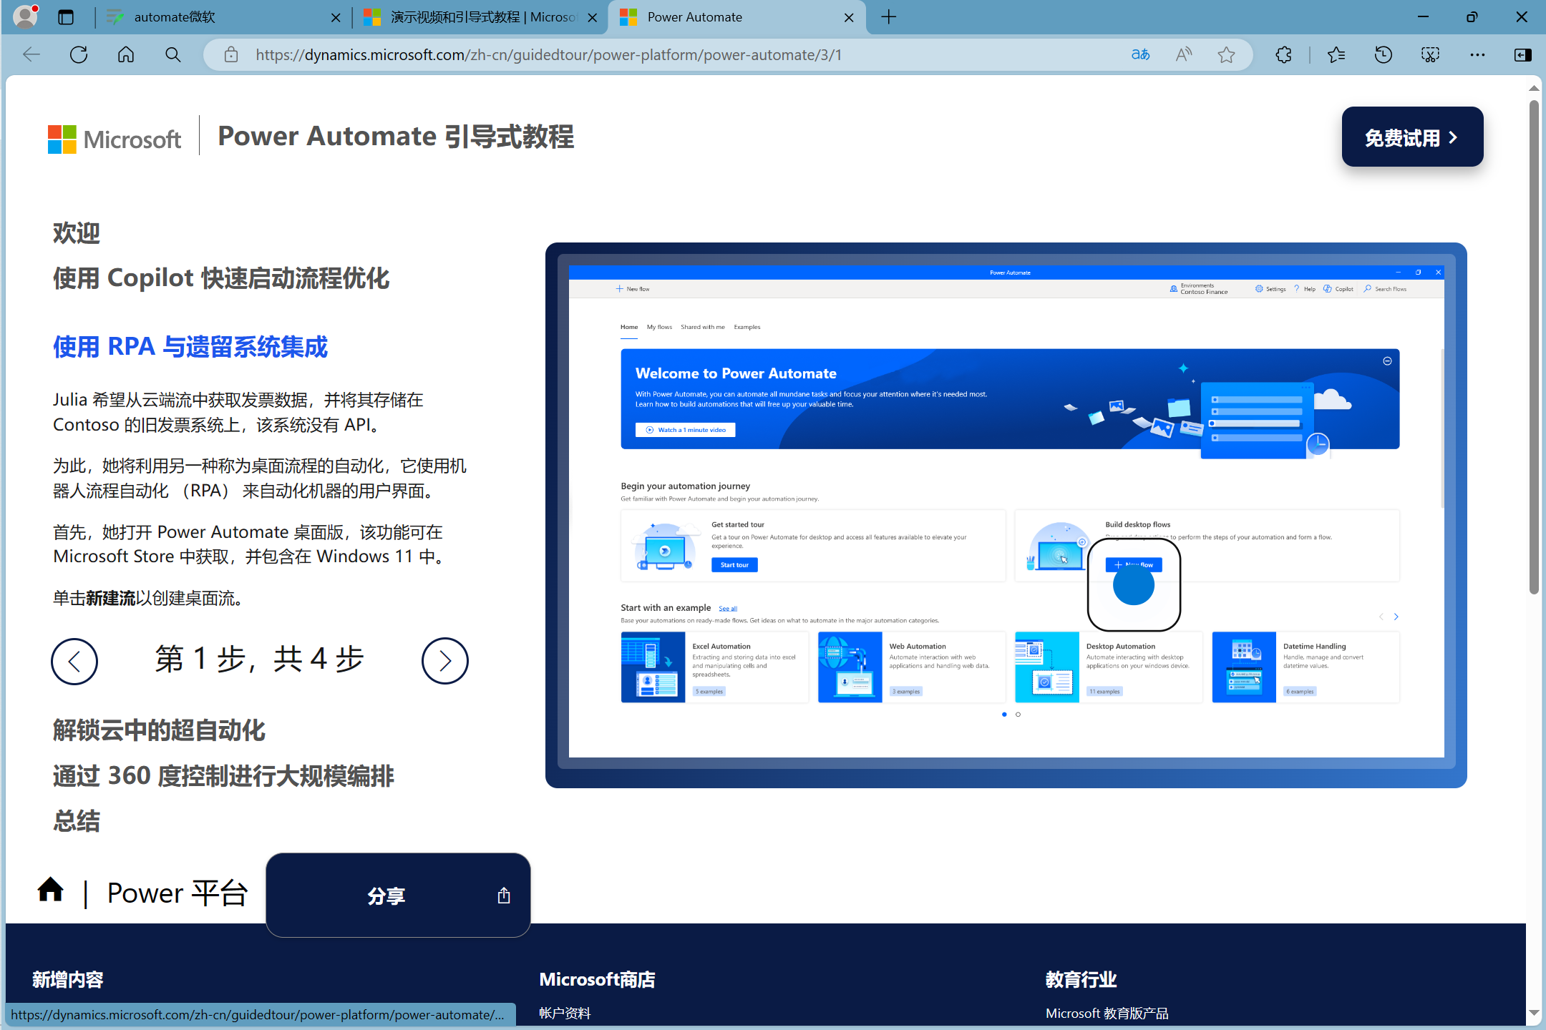Screen dimensions: 1546x1030
Task: Open the 欢迎 section
Action: point(77,233)
